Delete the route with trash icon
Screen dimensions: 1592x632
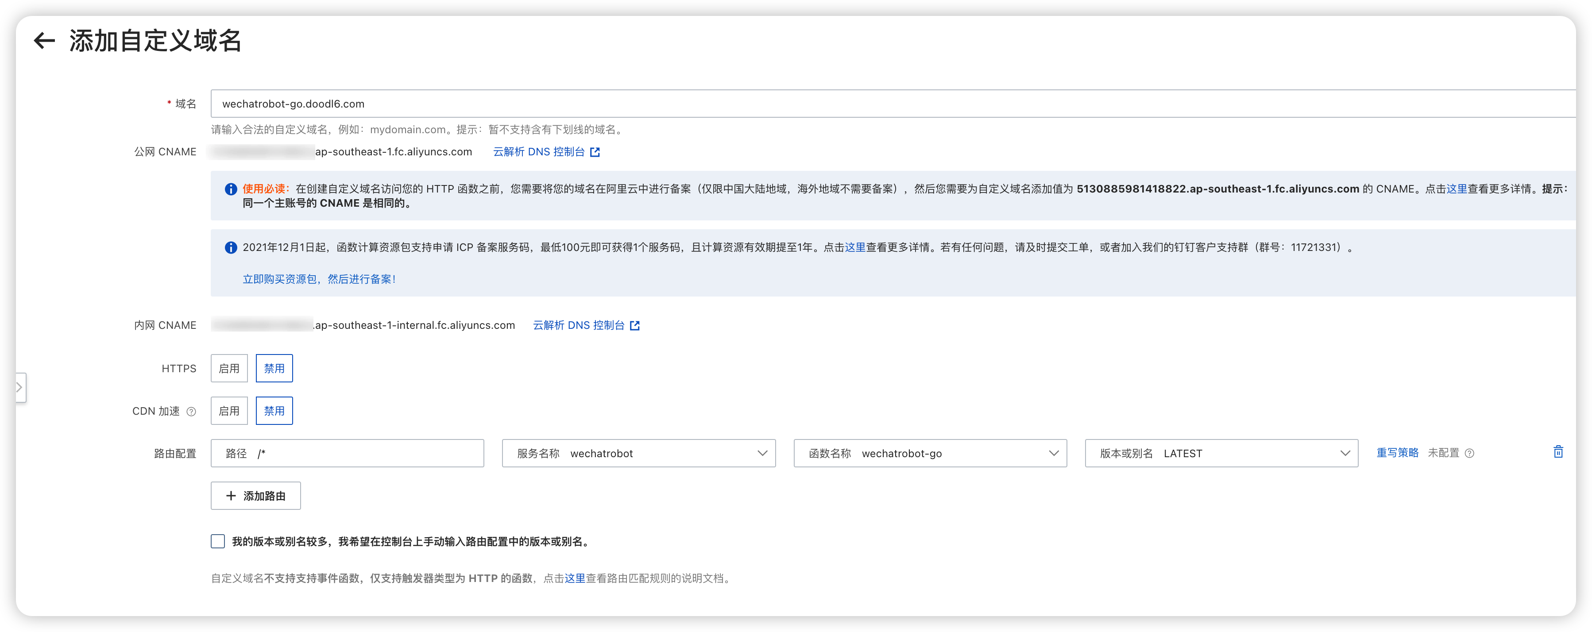click(x=1558, y=452)
